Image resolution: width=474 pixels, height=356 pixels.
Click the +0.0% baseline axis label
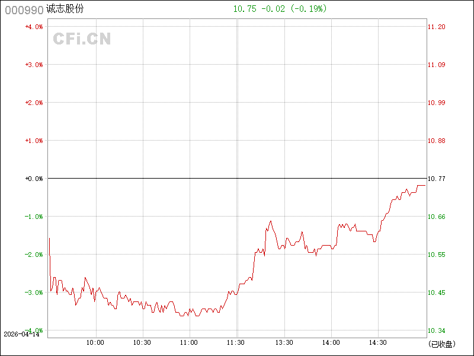coord(34,179)
